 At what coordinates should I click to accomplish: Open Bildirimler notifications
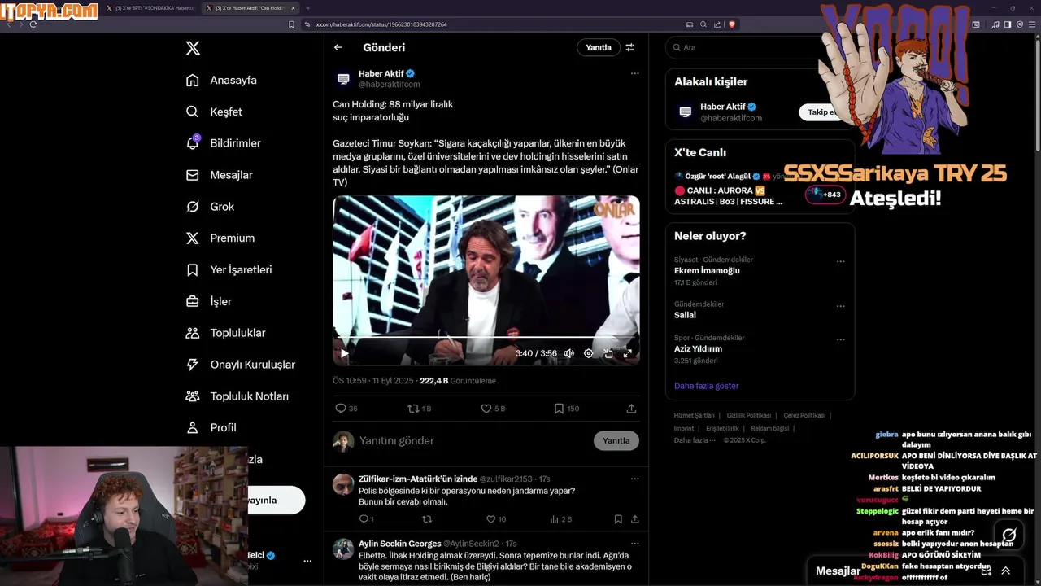(x=224, y=143)
